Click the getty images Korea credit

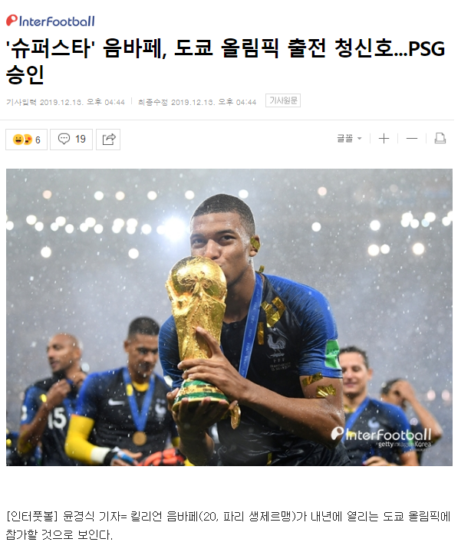tap(404, 444)
